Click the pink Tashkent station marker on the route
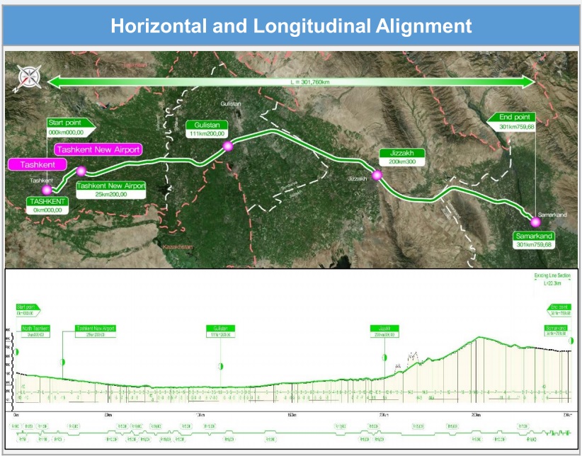The image size is (582, 456). (47, 190)
